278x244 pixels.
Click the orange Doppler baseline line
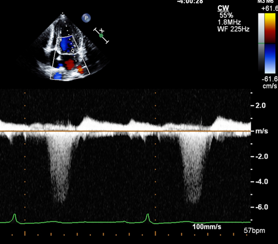coord(126,131)
